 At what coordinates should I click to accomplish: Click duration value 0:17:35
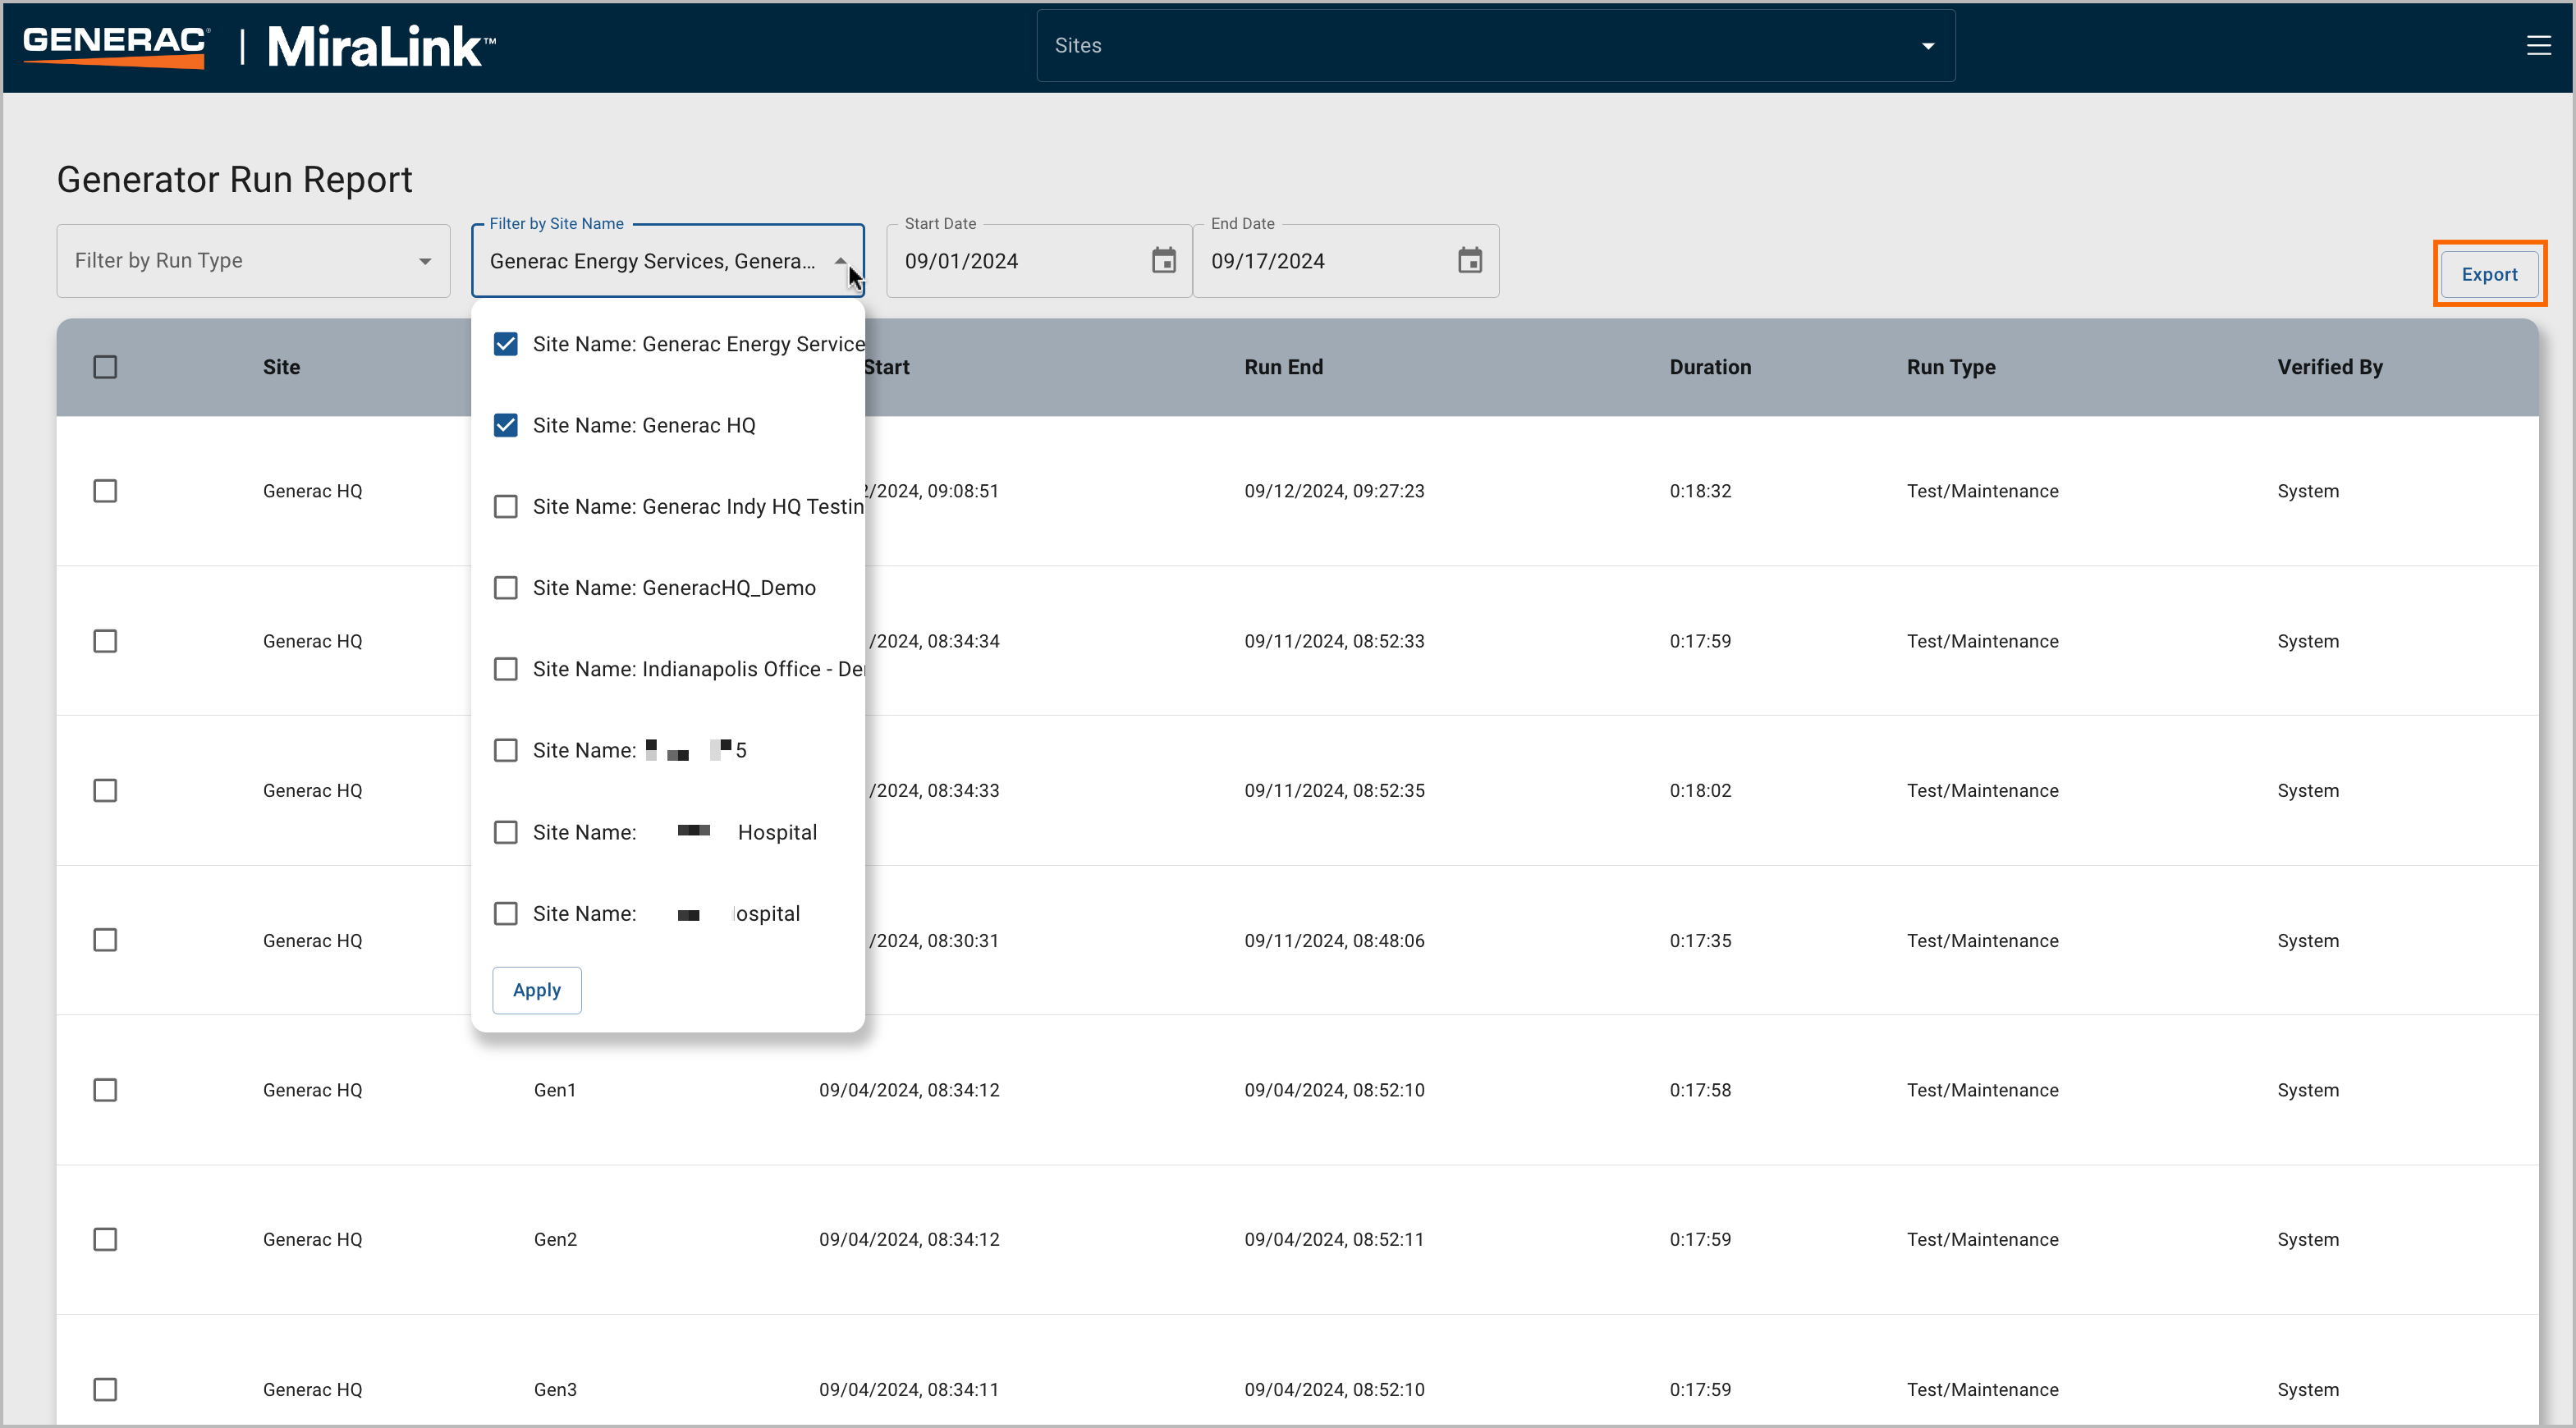[1700, 940]
